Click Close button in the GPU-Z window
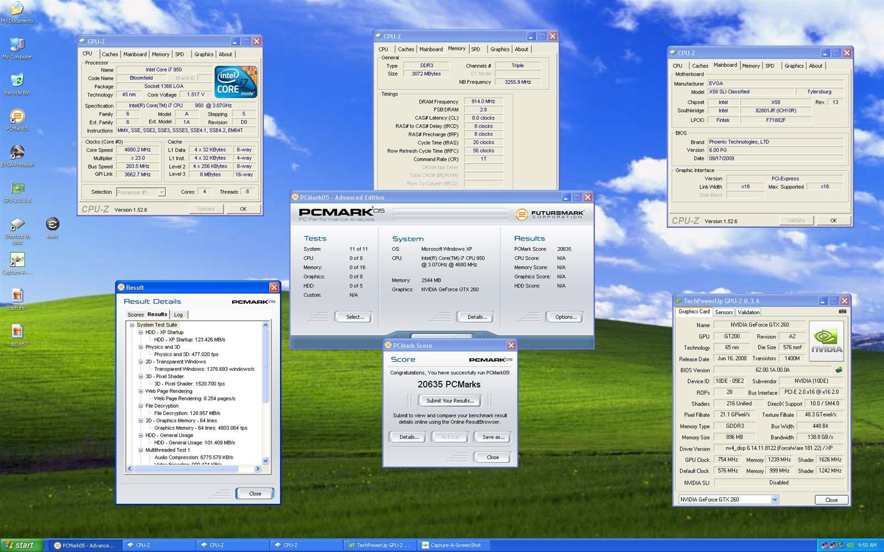 (x=832, y=500)
